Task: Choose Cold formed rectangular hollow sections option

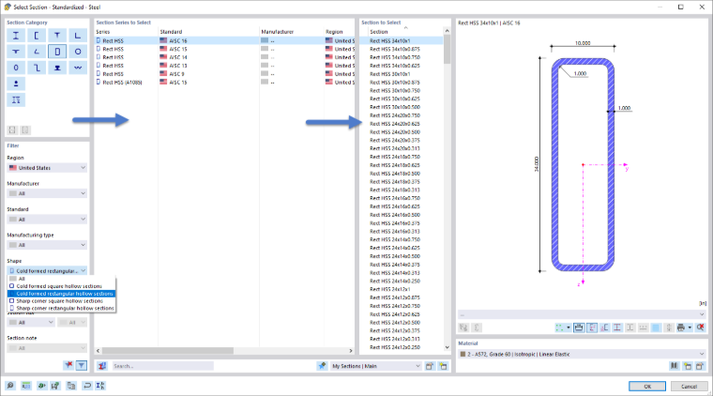Action: tap(61, 294)
